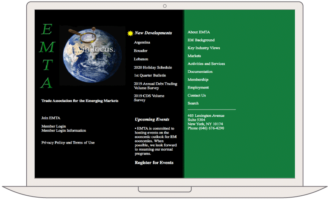
Task: Open 2019 Annual Debt Trading Volume Survey
Action: (x=156, y=86)
